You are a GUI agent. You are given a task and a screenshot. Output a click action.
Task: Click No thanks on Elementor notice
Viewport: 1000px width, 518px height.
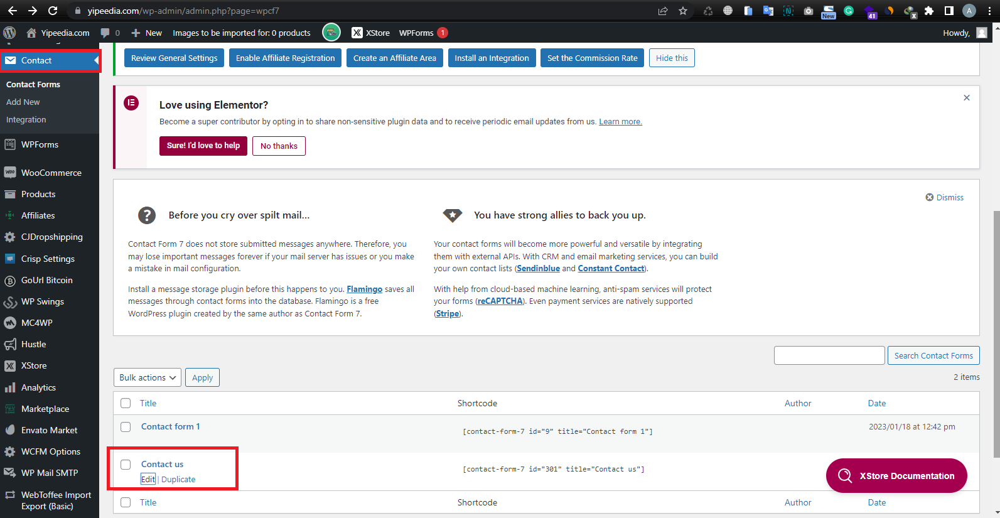(x=279, y=146)
